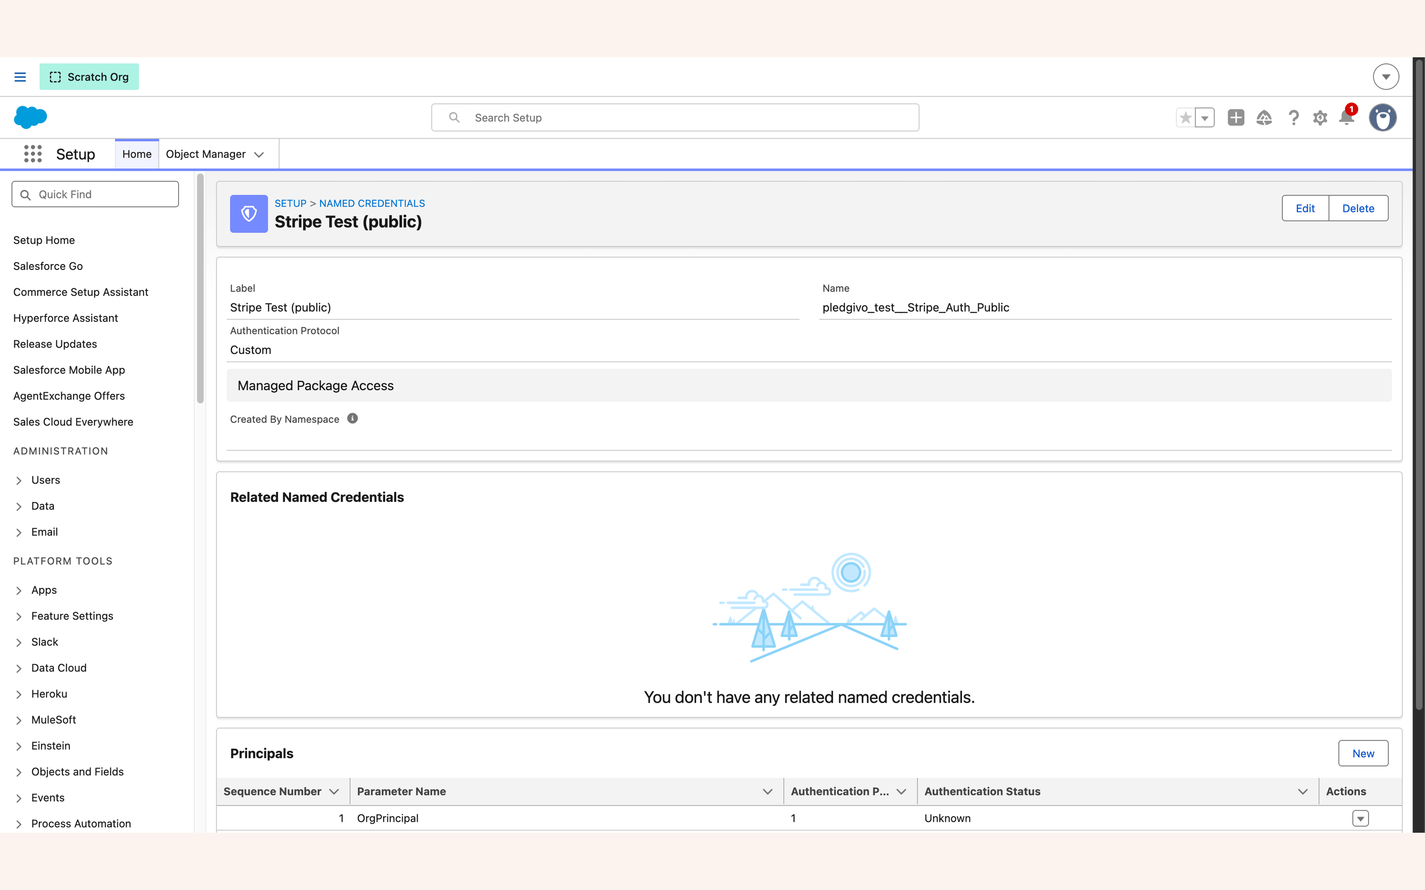Screen dimensions: 1425x890
Task: Open Authentication Status column menu chevron
Action: (x=1302, y=792)
